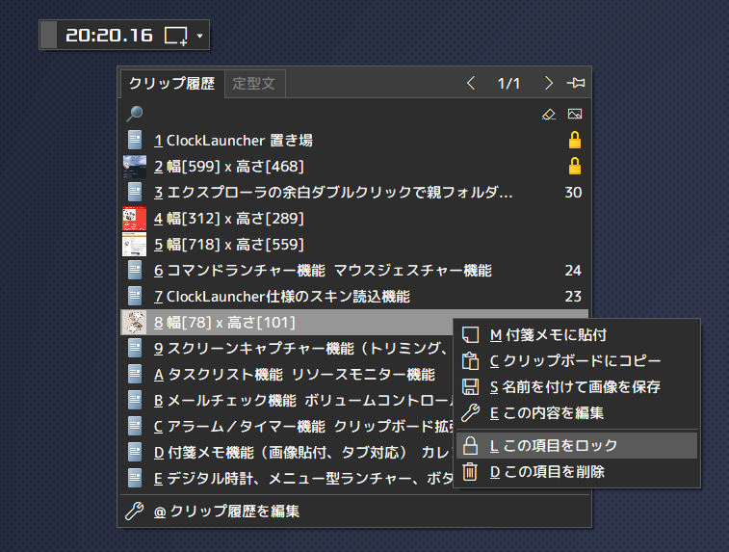Click the document icon of item B メールチェック
Image resolution: width=729 pixels, height=552 pixels.
point(135,401)
